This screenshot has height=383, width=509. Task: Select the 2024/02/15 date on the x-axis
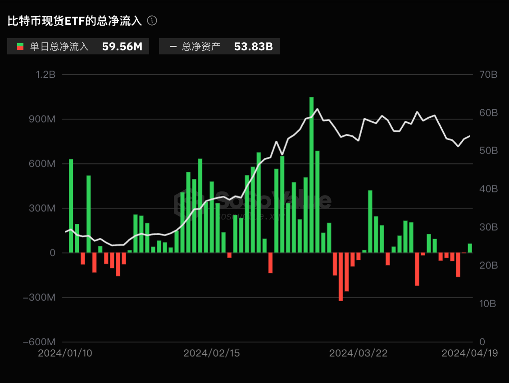(212, 353)
